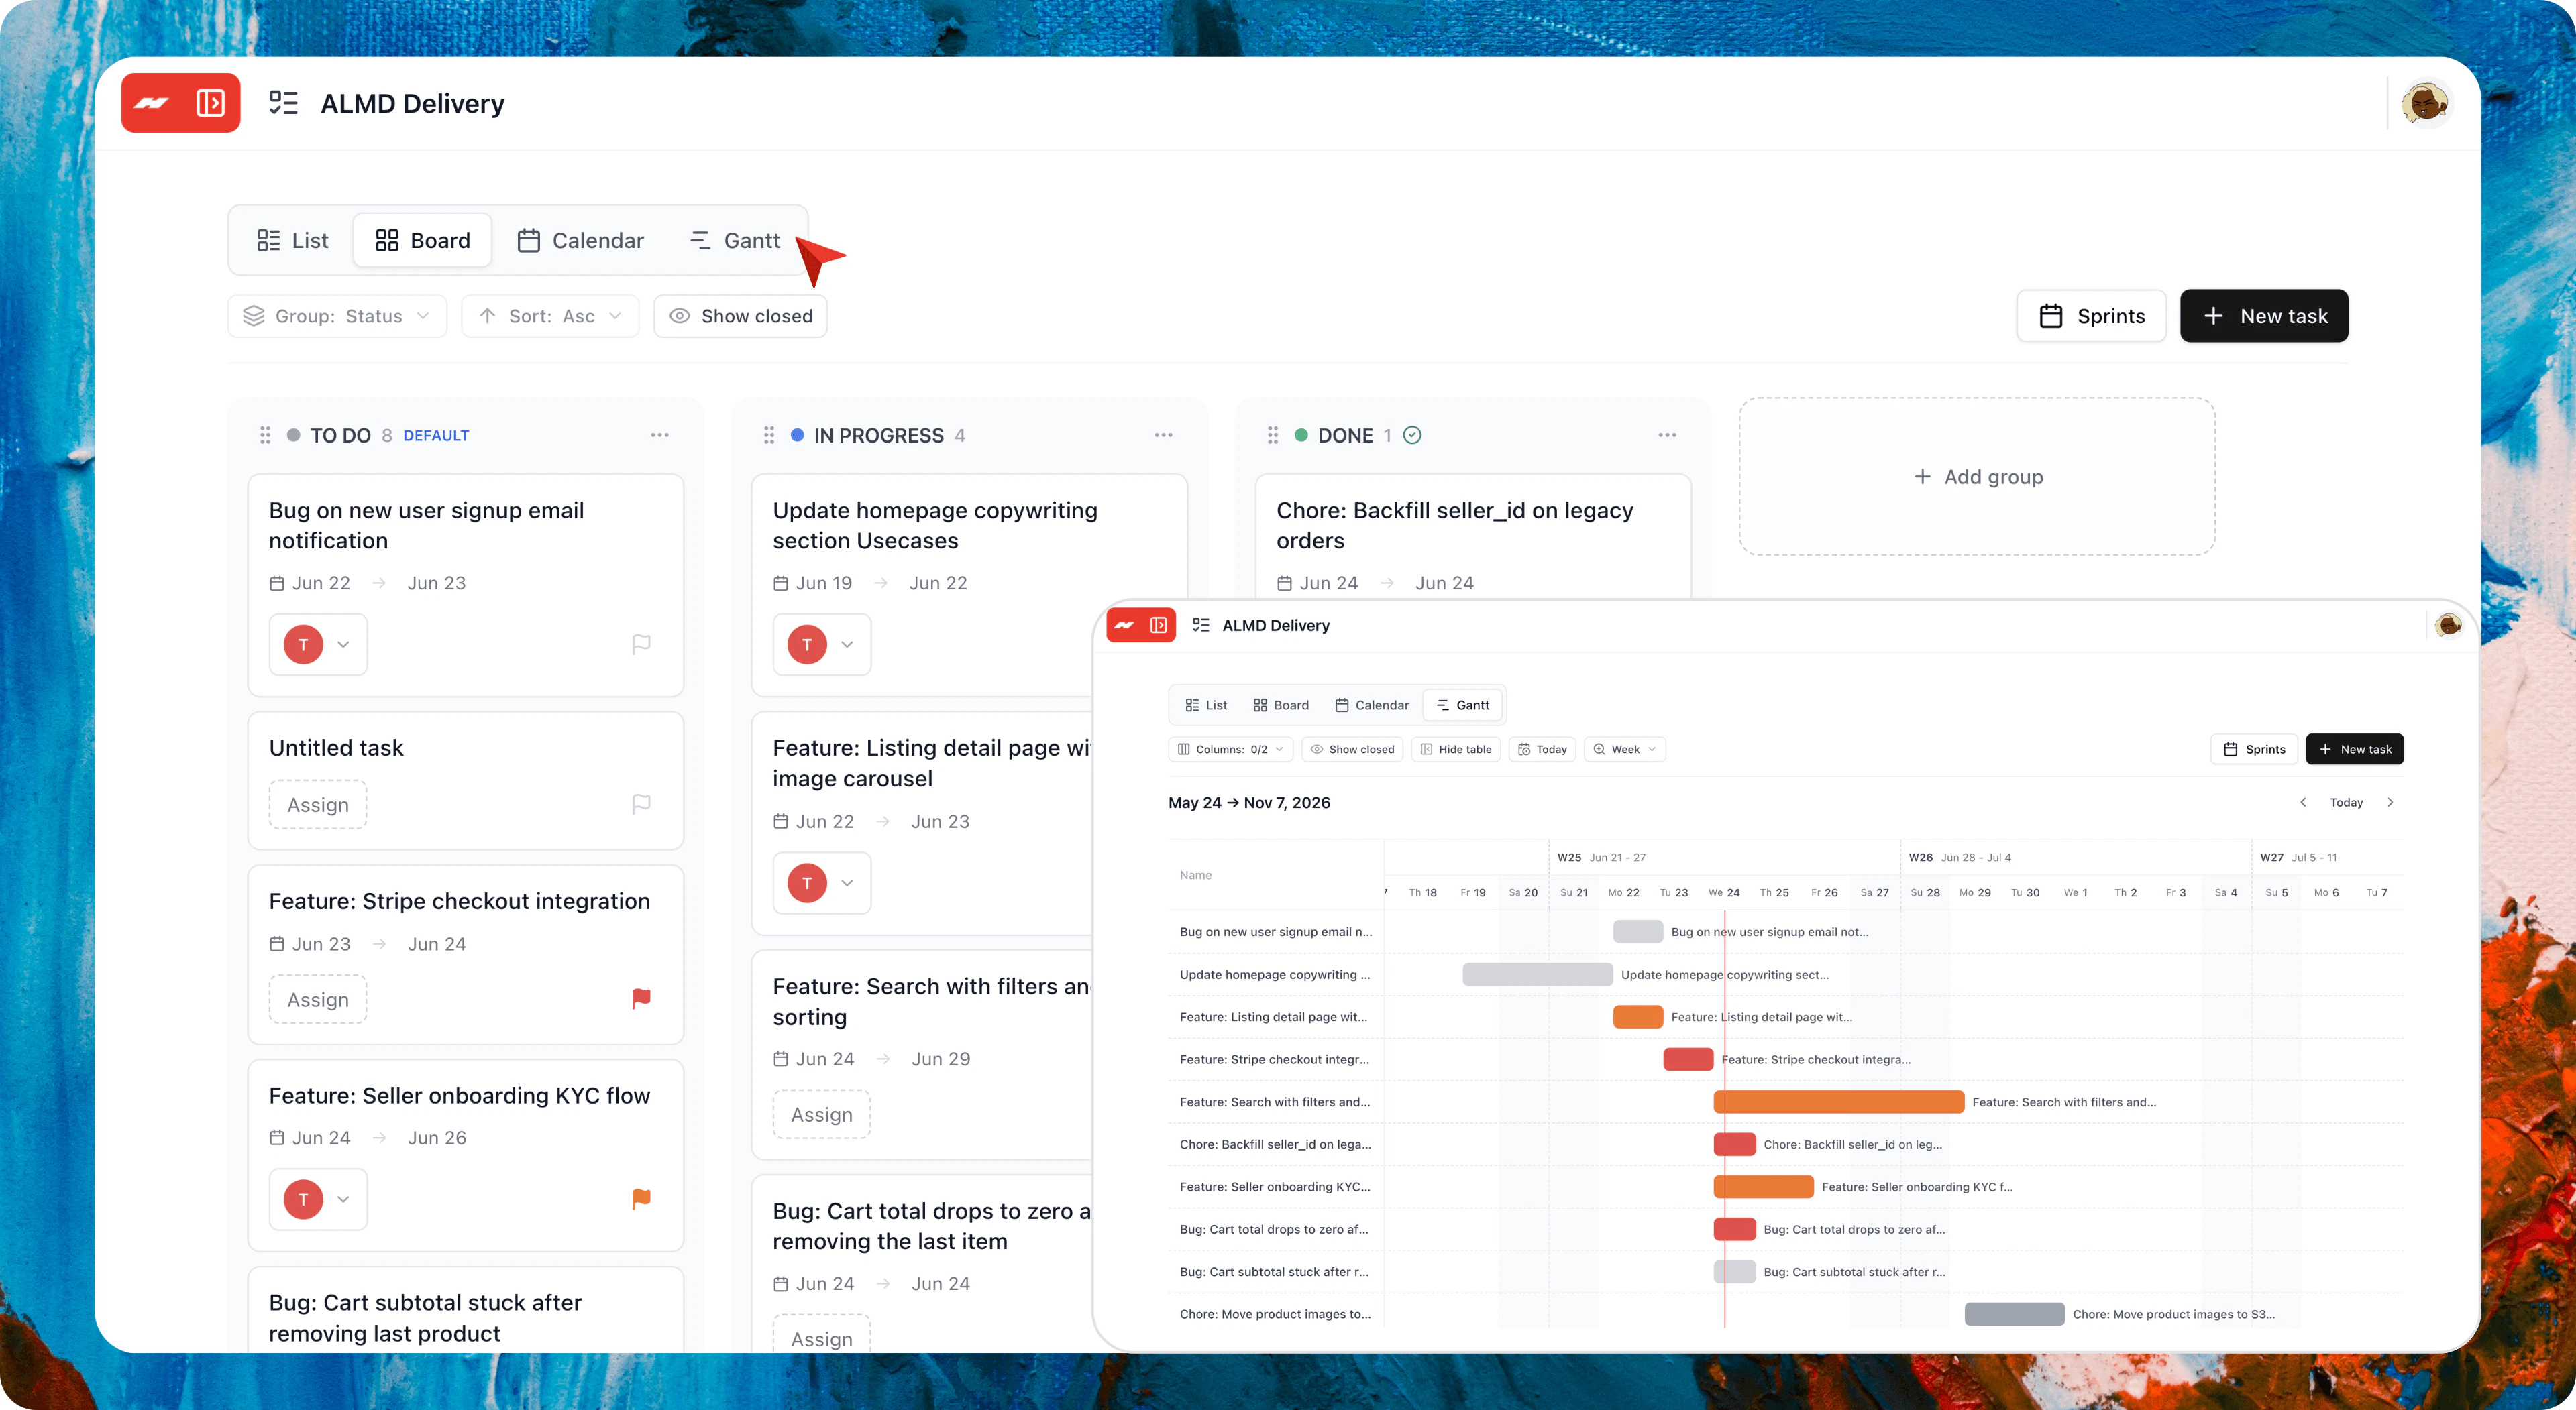Click the May 24 → Nov 7, 2026 date range

coord(1249,803)
